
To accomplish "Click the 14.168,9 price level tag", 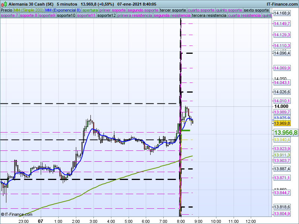I will [x=282, y=13].
